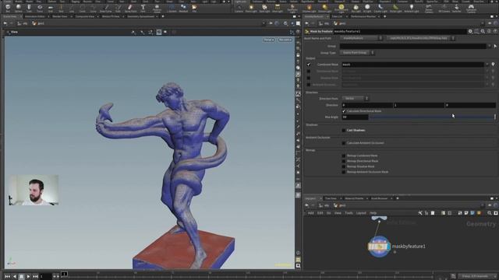The width and height of the screenshot is (499, 280).
Task: Select the Platonic Solids shelf tool
Action: click(x=157, y=8)
